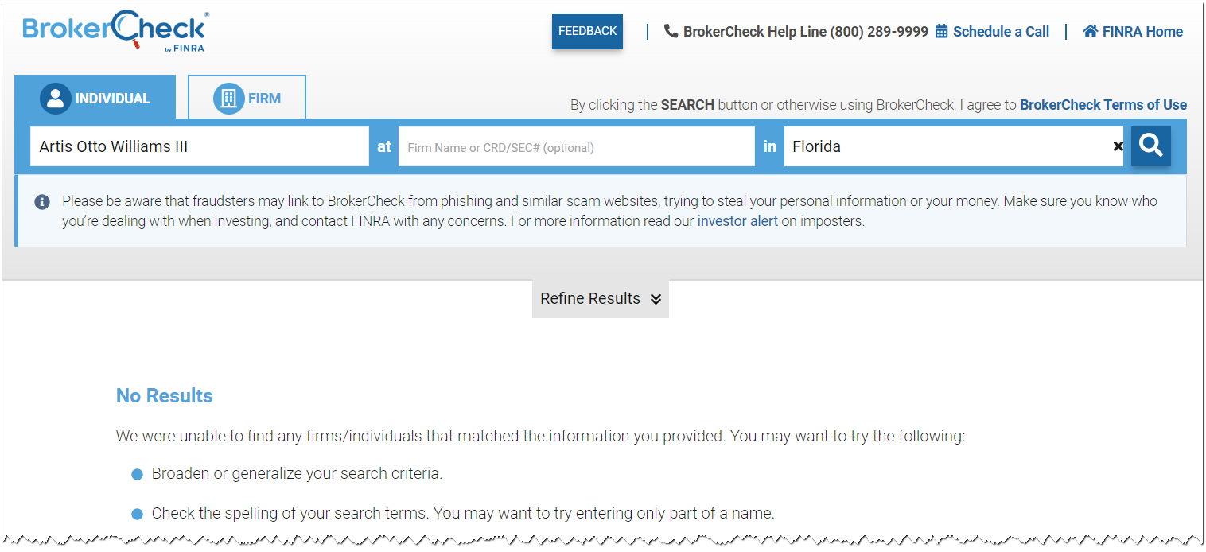Clear the Florida location with the X
The image size is (1206, 552).
[x=1118, y=146]
